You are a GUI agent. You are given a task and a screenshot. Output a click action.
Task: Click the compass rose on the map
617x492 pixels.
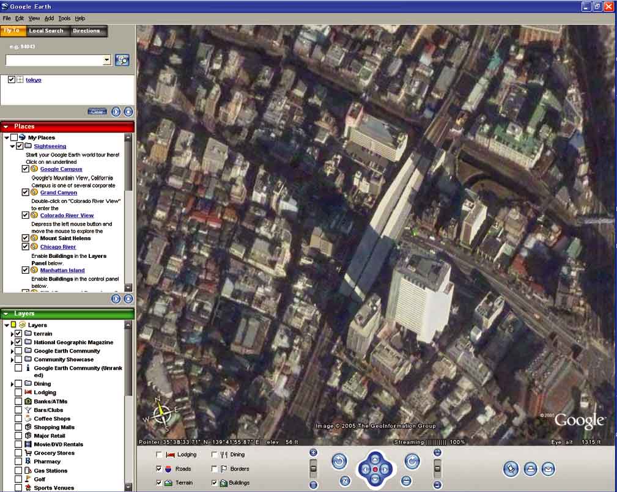161,414
